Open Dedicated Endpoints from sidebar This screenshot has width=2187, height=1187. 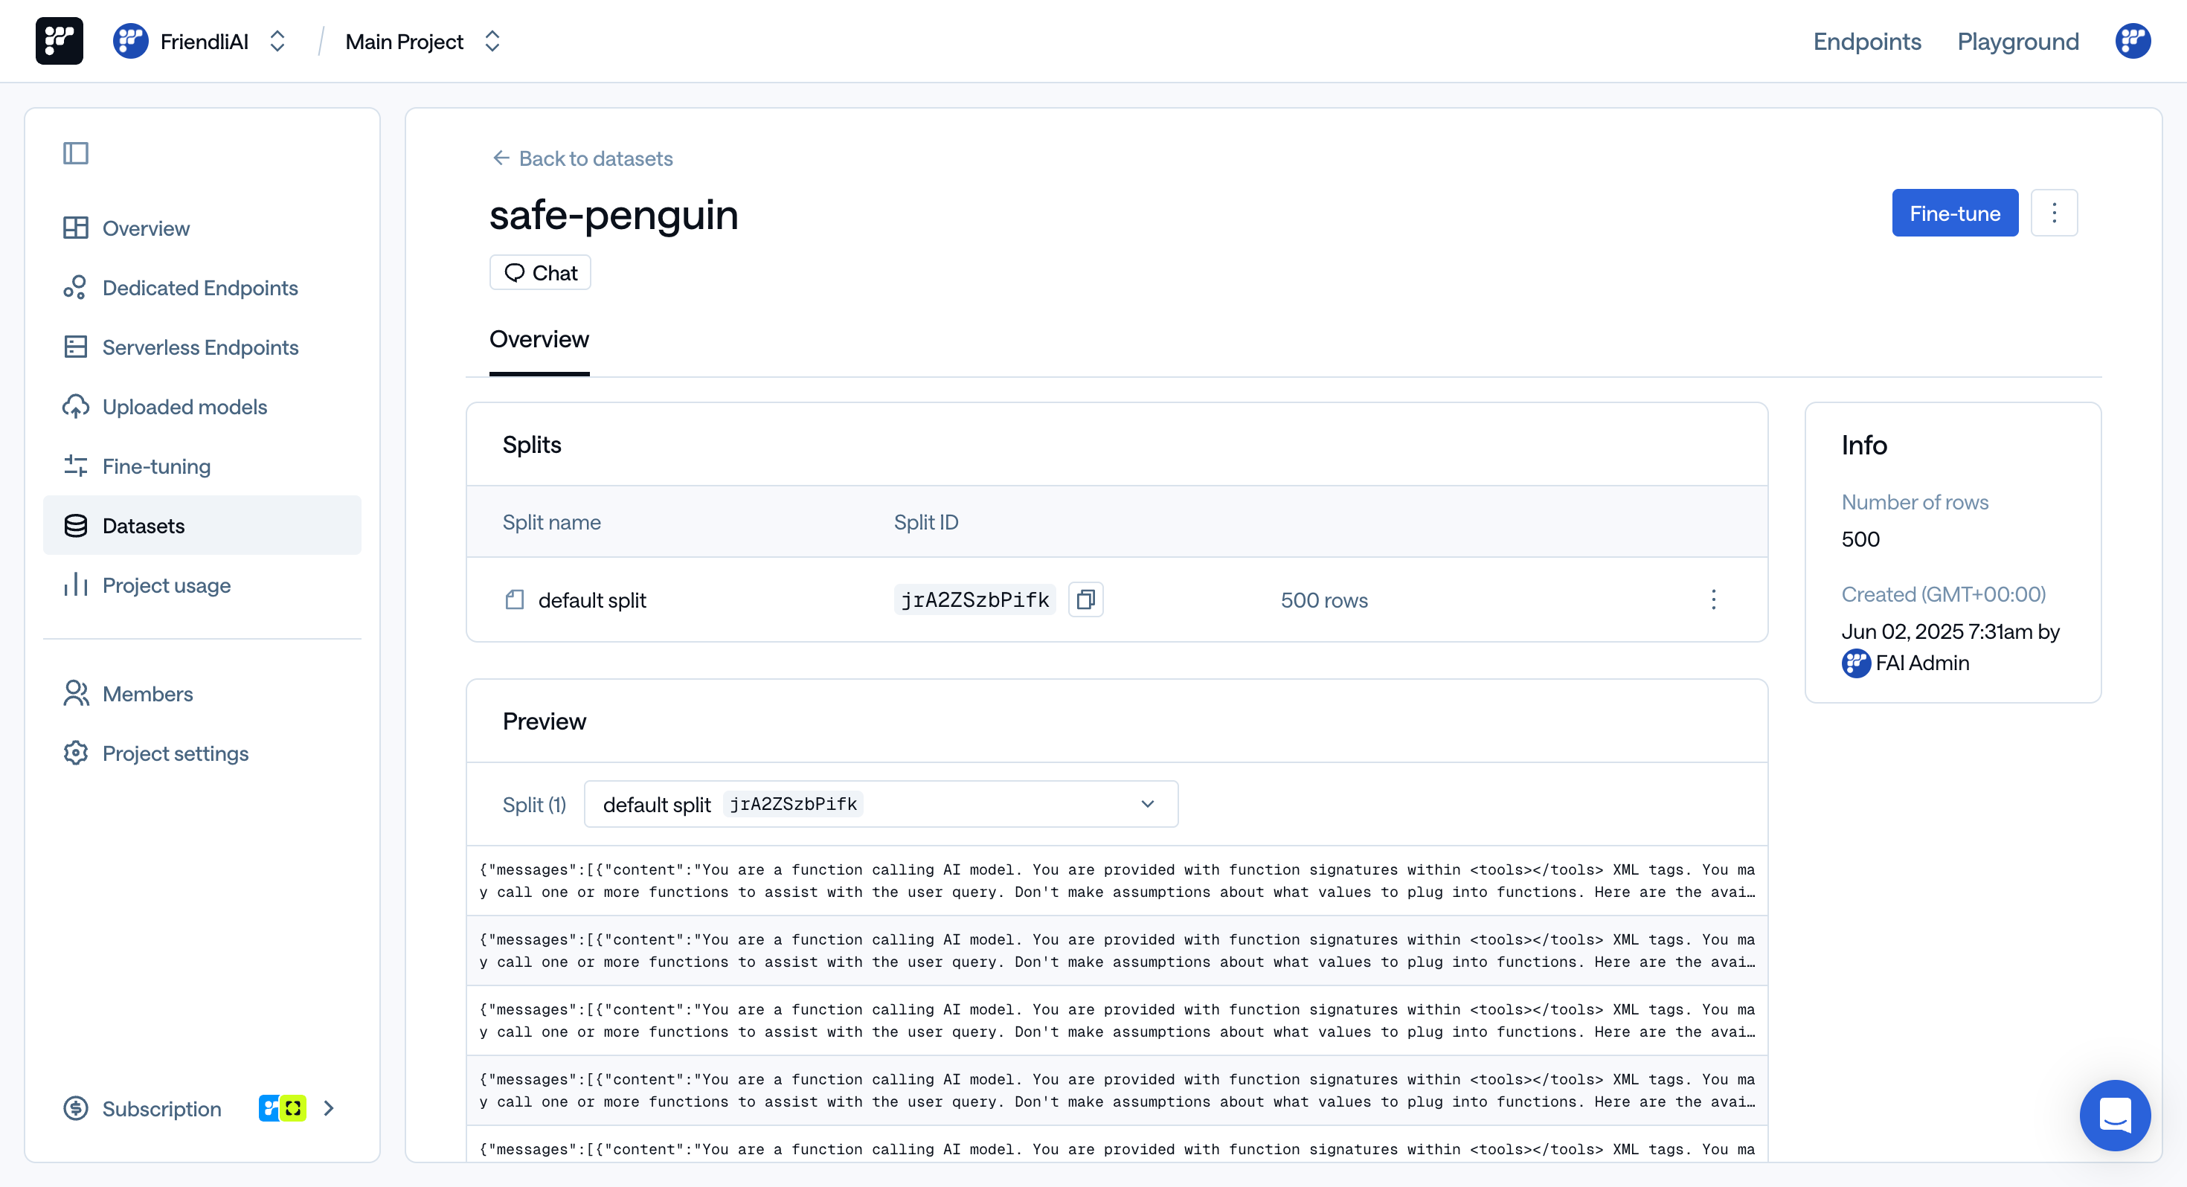pos(200,287)
